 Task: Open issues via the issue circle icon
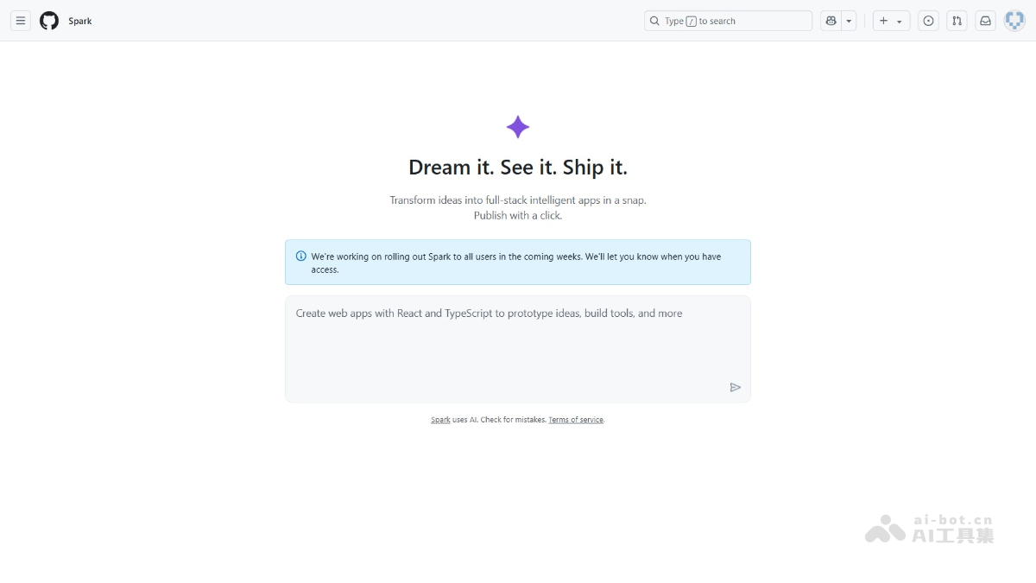click(x=928, y=20)
